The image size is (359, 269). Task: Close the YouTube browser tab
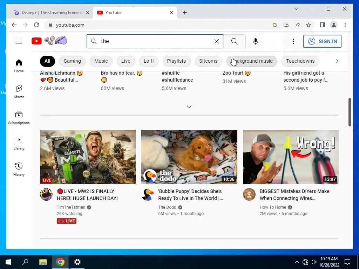pos(171,13)
